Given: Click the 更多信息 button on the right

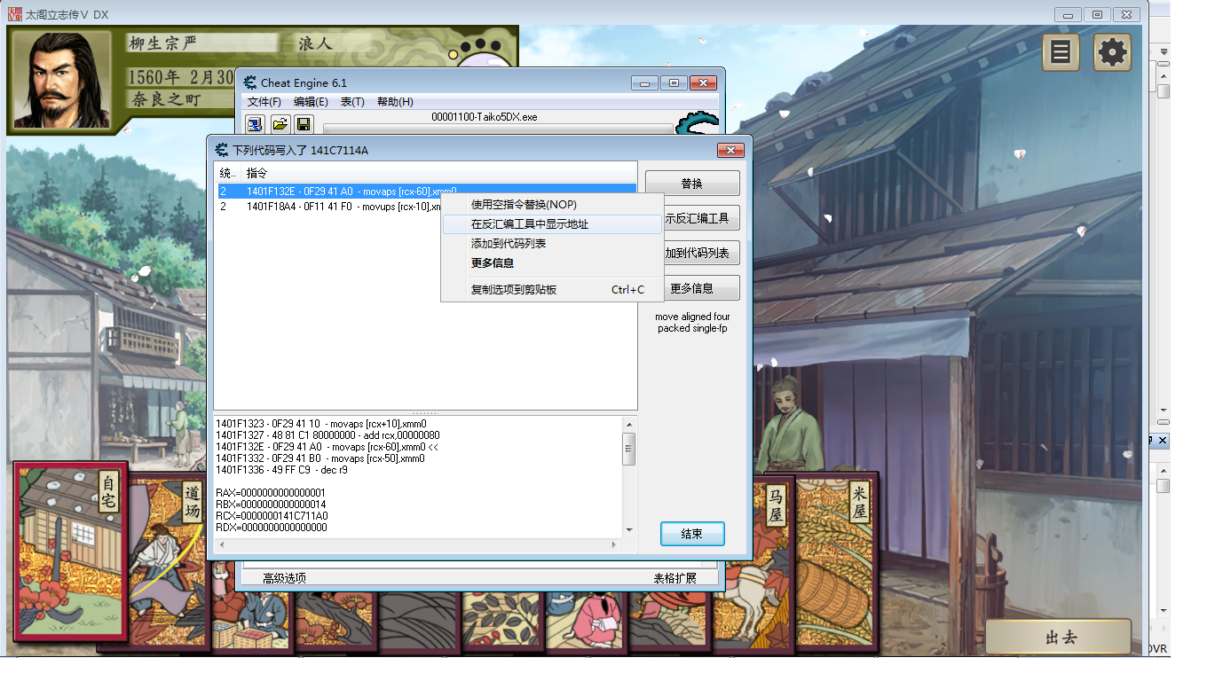Looking at the screenshot, I should click(x=701, y=288).
